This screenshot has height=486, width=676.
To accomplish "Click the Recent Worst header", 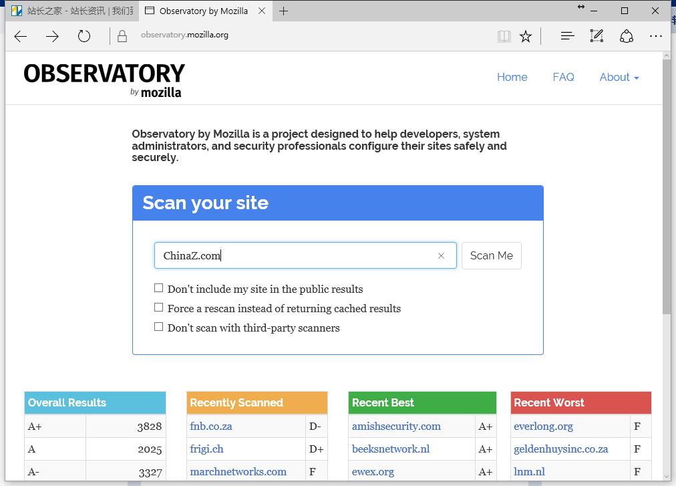I will point(580,402).
